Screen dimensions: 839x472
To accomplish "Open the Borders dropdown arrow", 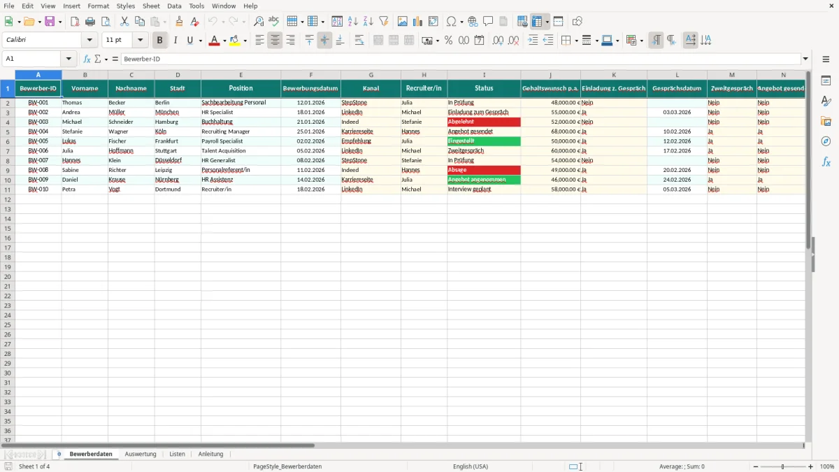I will click(575, 41).
